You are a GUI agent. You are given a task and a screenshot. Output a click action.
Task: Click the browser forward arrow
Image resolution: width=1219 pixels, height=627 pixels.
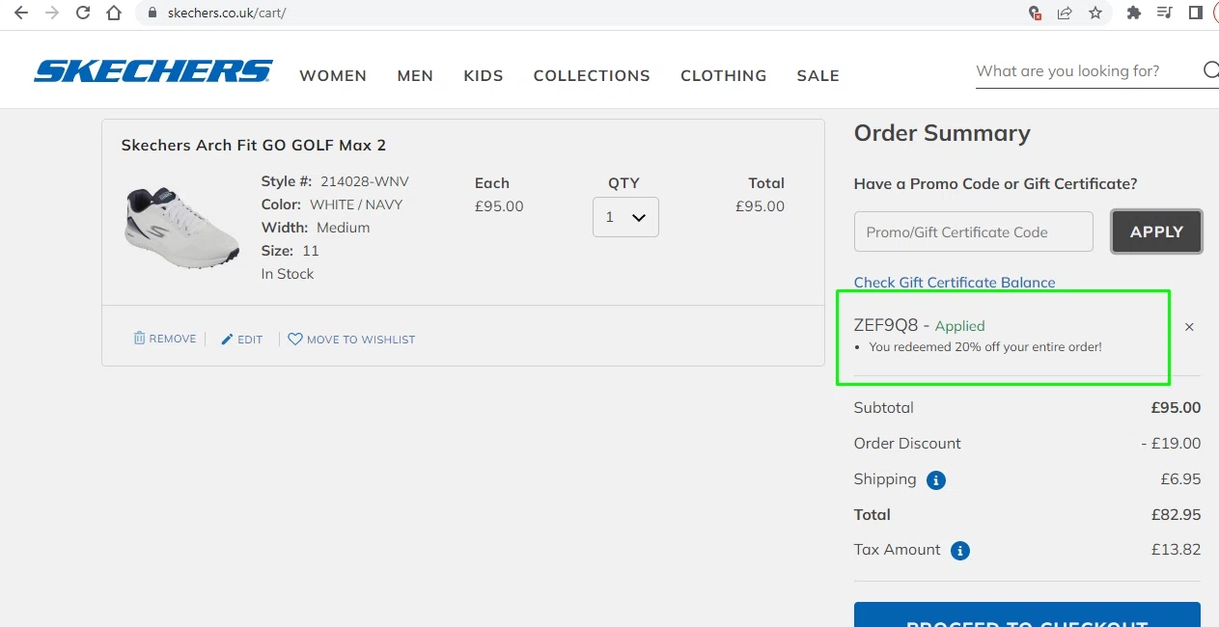[52, 14]
